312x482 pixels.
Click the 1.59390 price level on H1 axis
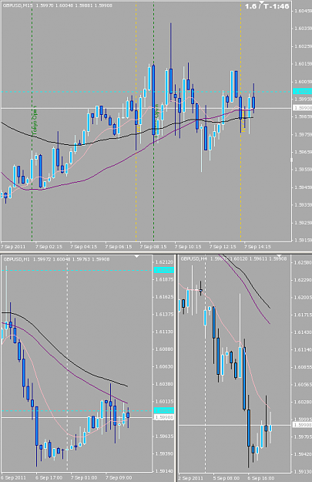(164, 453)
